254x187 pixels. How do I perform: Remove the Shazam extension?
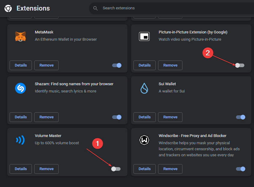46,117
